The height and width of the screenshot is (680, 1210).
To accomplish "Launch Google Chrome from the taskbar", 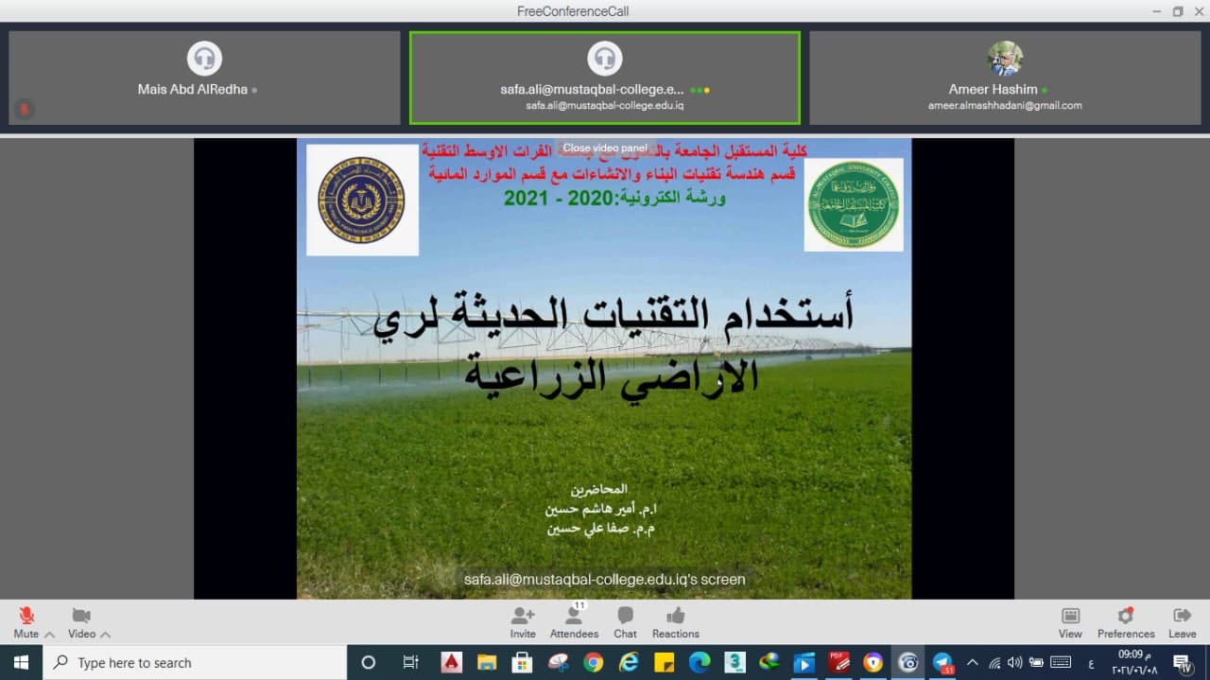I will 594,662.
